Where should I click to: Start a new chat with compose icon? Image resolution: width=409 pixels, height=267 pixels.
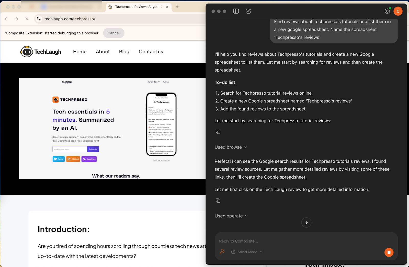click(x=248, y=11)
